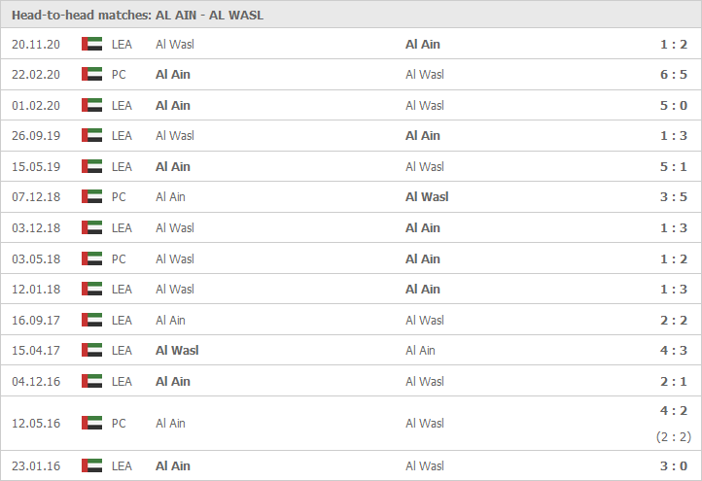This screenshot has height=481, width=702.
Task: Click the date 12.01.18
Action: coord(36,289)
